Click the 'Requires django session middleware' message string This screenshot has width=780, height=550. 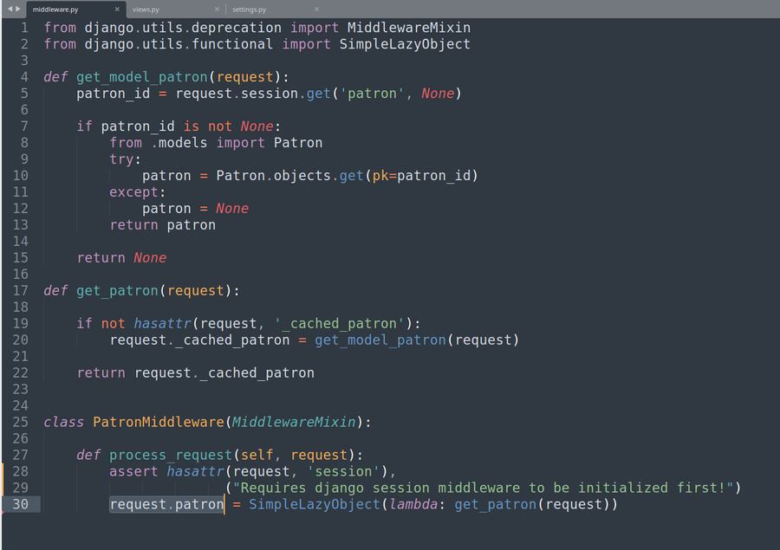click(x=483, y=488)
